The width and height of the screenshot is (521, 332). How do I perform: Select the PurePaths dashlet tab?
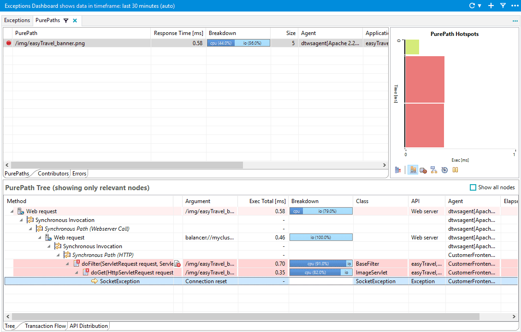pyautogui.click(x=48, y=20)
